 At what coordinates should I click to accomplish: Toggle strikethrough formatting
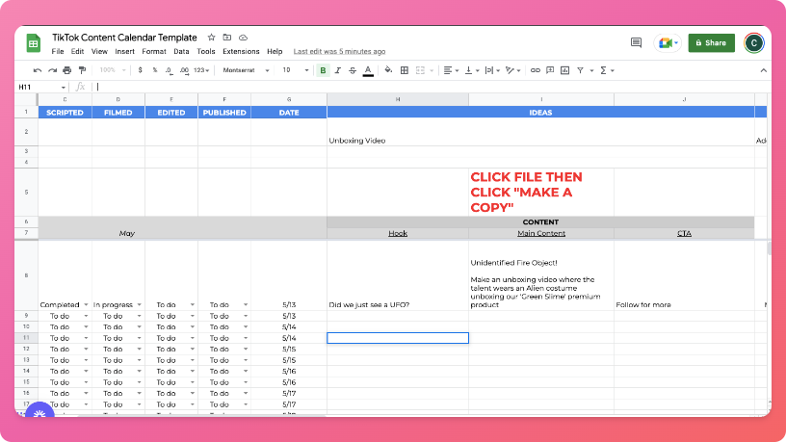click(x=353, y=70)
